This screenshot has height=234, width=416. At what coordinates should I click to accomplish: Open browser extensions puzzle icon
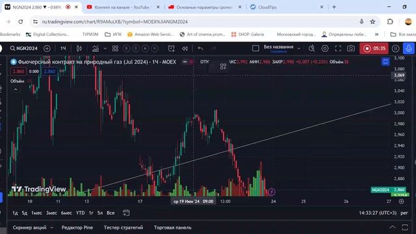tap(390, 21)
